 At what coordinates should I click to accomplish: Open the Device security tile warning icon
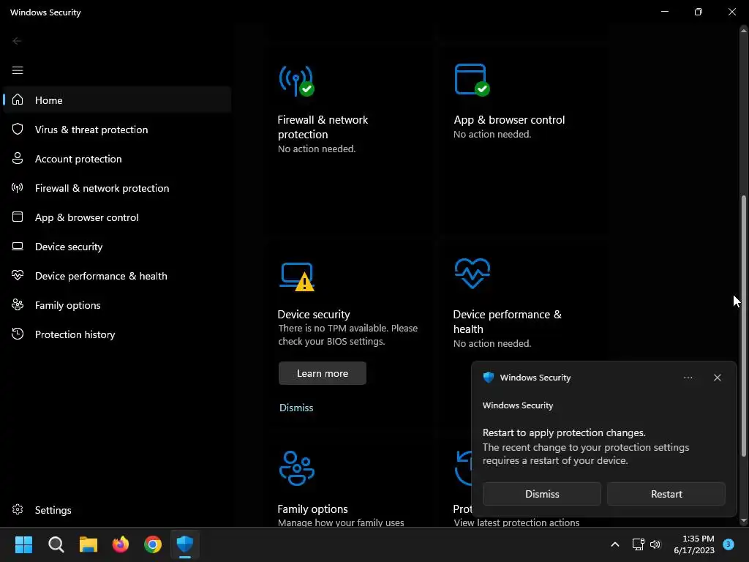[297, 277]
